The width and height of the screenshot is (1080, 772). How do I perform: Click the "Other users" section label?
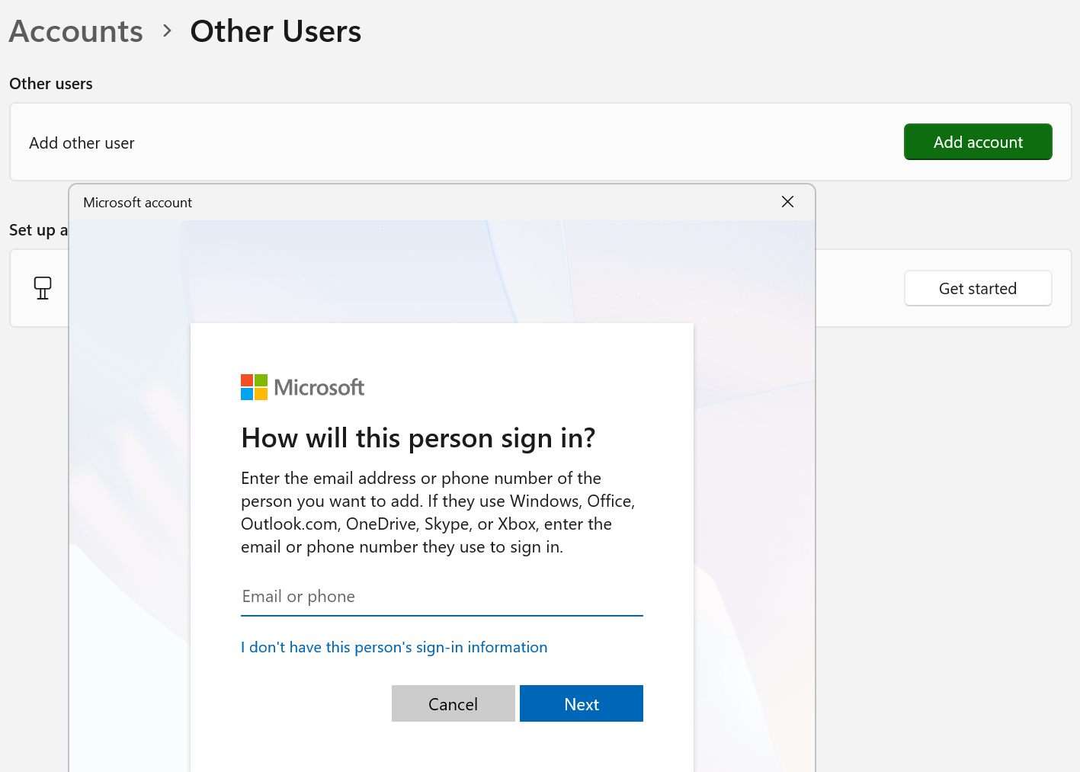point(51,84)
